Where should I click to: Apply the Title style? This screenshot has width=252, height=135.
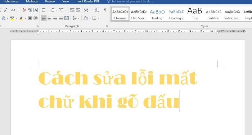coord(195,14)
